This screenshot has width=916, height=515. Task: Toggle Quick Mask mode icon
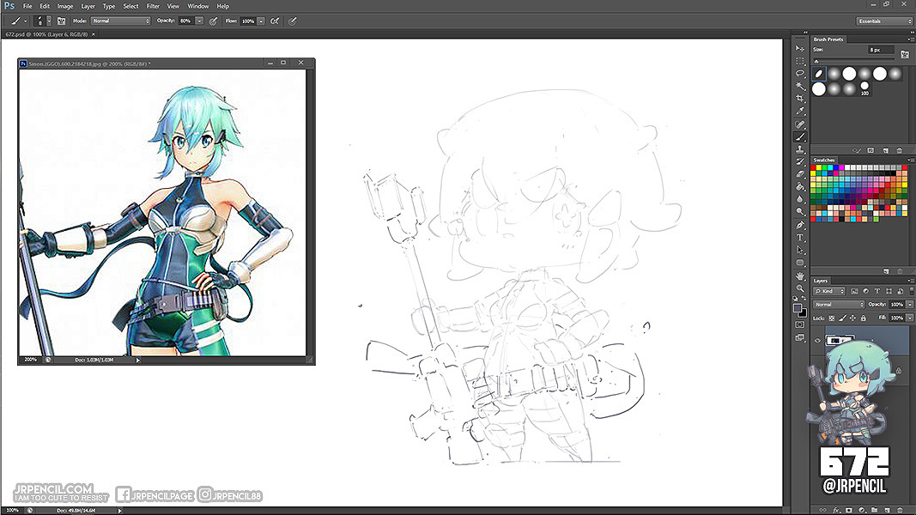[800, 324]
